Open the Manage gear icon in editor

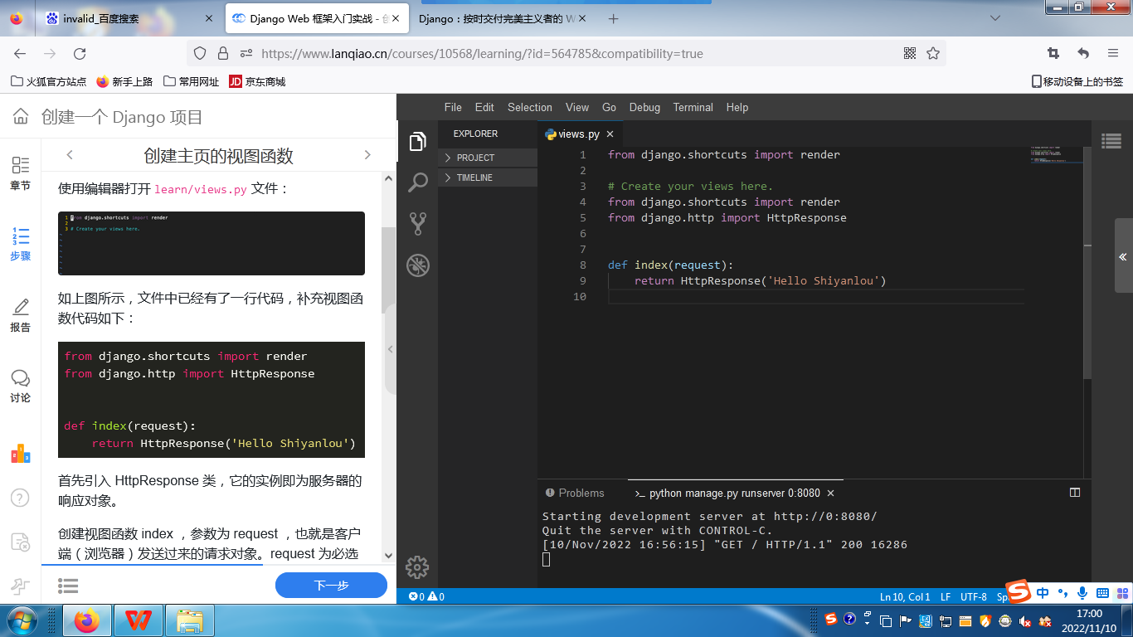pyautogui.click(x=417, y=567)
